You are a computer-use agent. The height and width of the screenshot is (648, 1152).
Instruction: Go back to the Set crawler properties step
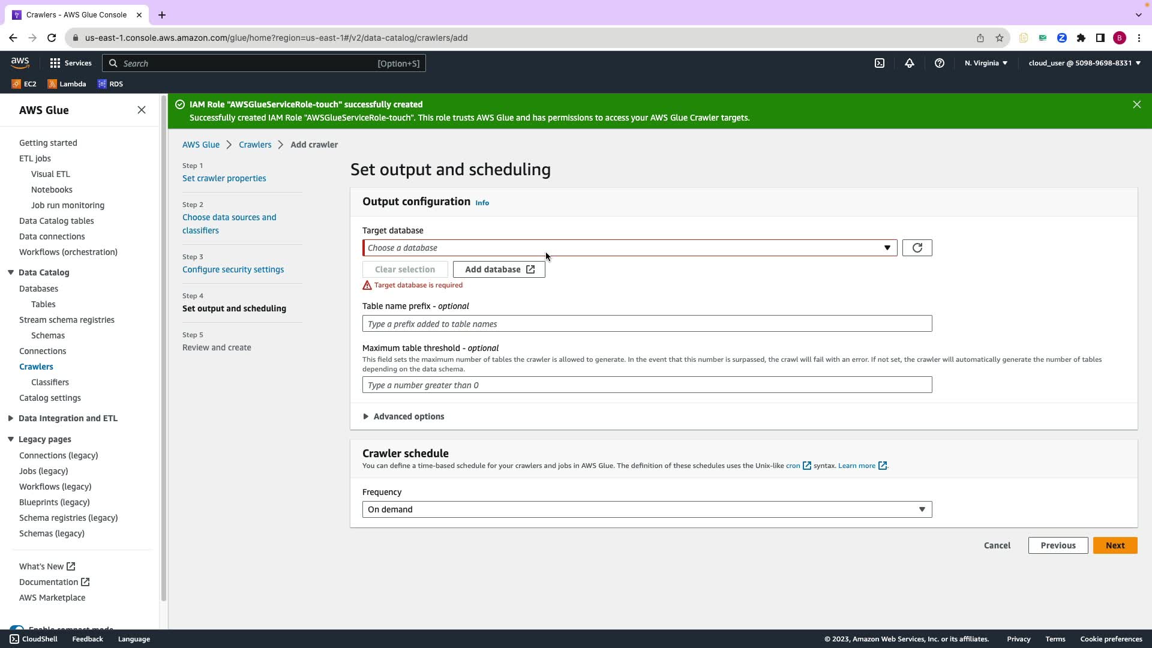click(x=224, y=178)
